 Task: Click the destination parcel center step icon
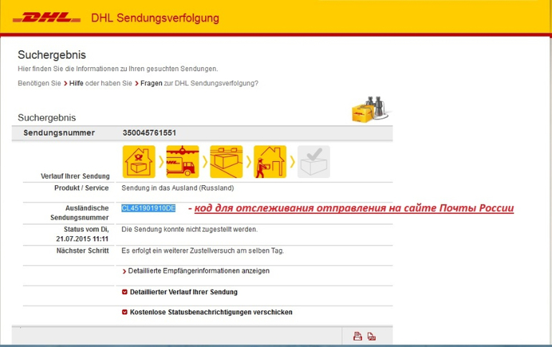(x=226, y=162)
